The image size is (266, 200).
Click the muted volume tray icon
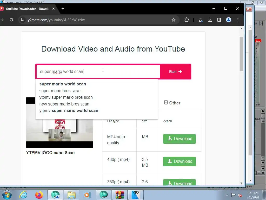[x=240, y=195]
